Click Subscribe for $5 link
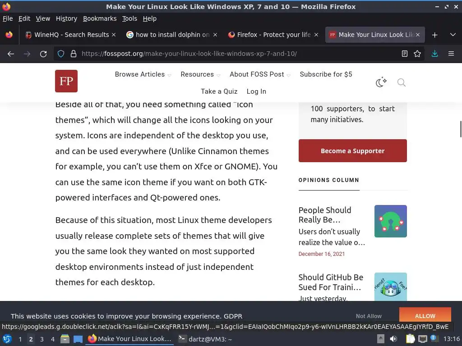The width and height of the screenshot is (462, 346). 326,74
